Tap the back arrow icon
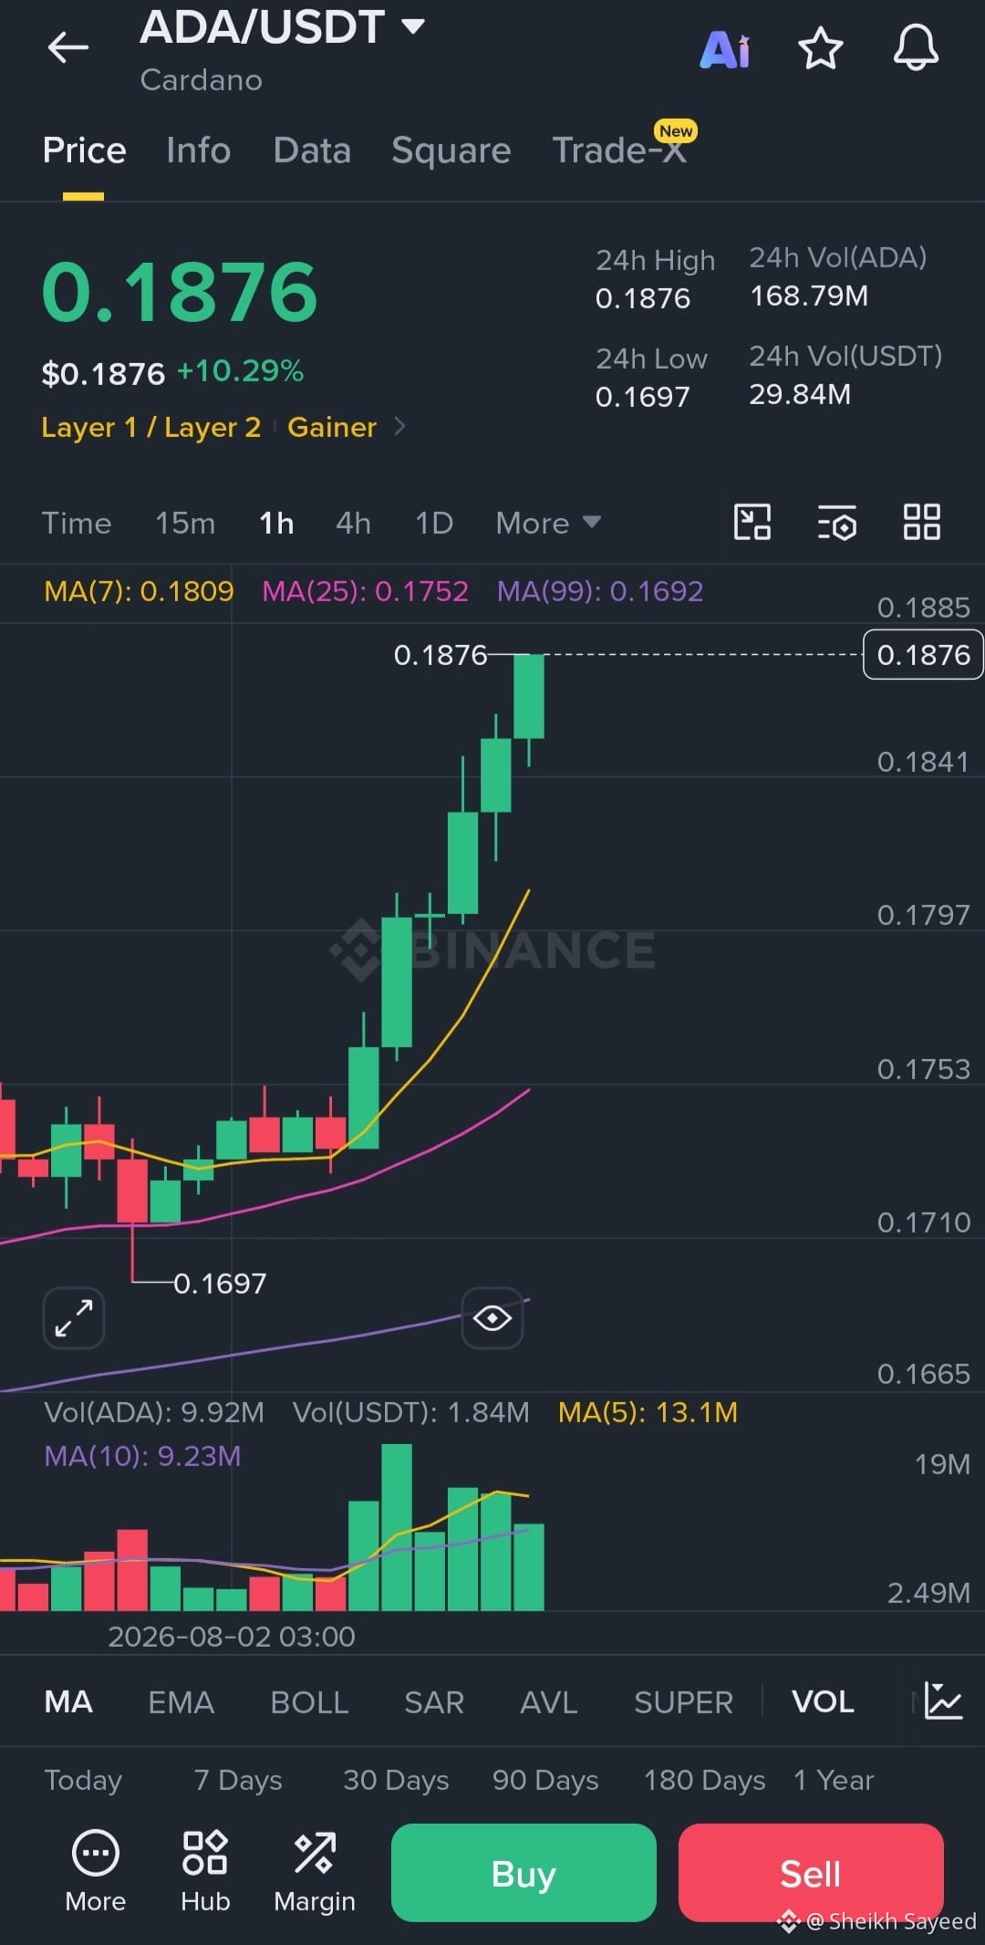Screen dimensions: 985x1945 pyautogui.click(x=68, y=47)
